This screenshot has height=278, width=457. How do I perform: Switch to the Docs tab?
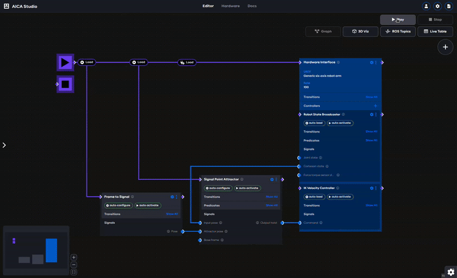click(252, 6)
